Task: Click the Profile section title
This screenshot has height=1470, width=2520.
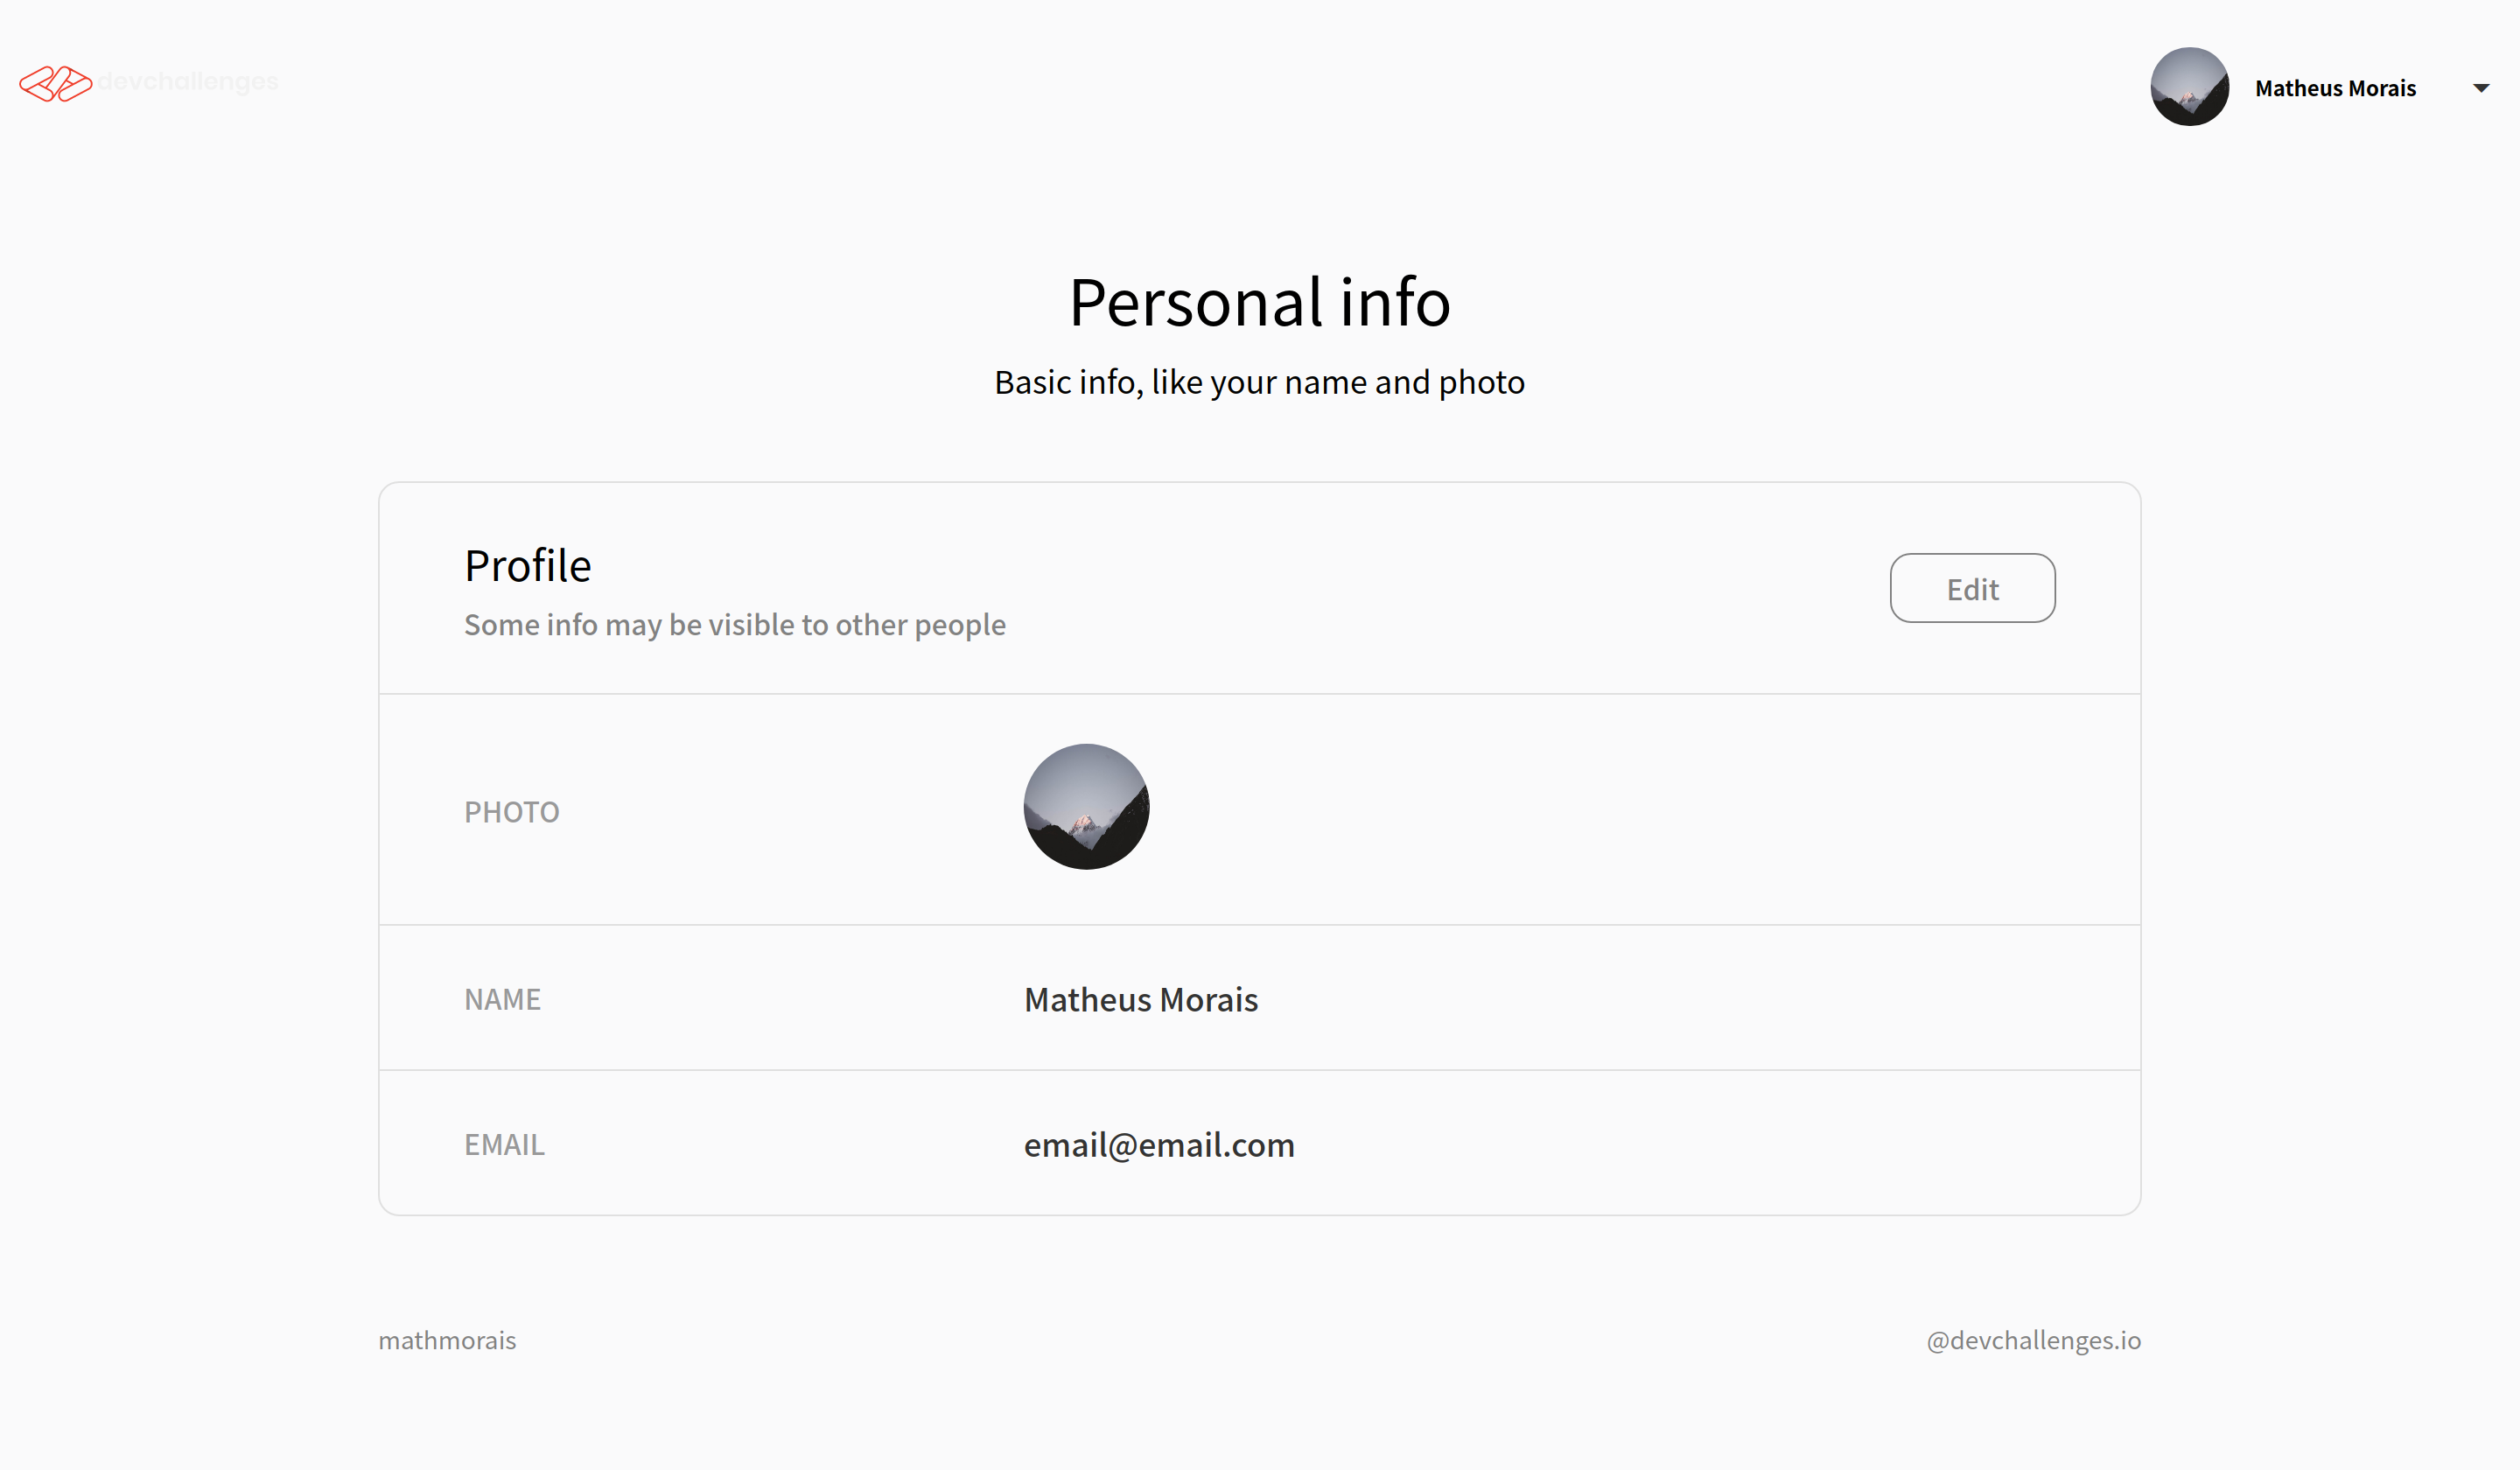Action: pyautogui.click(x=528, y=566)
